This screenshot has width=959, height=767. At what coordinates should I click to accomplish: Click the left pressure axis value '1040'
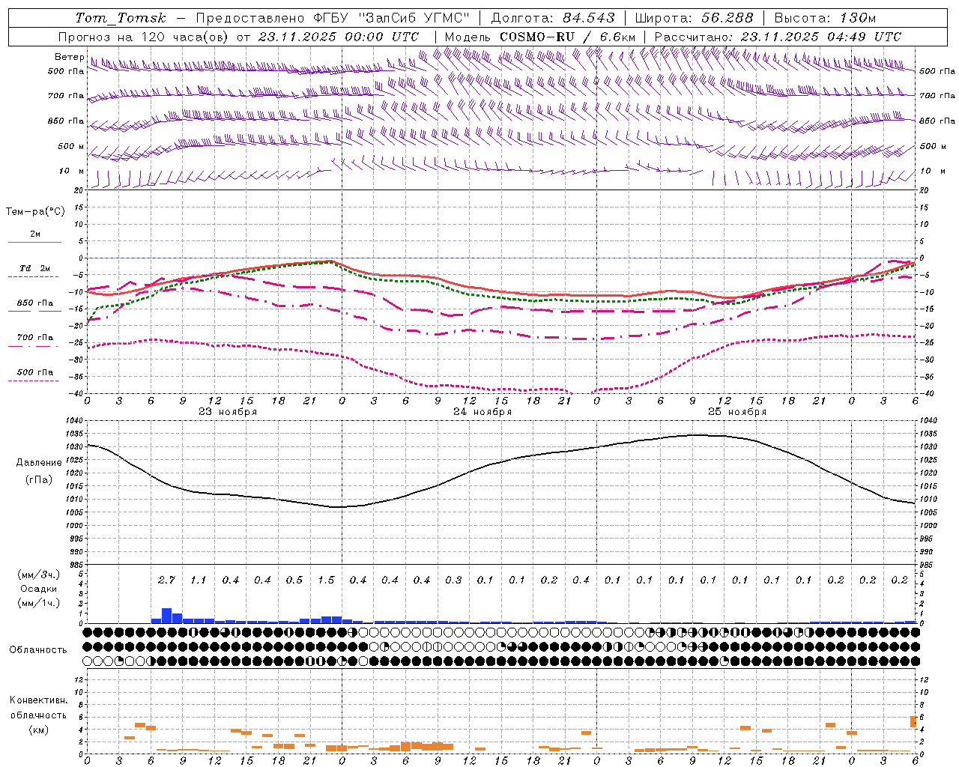[73, 421]
